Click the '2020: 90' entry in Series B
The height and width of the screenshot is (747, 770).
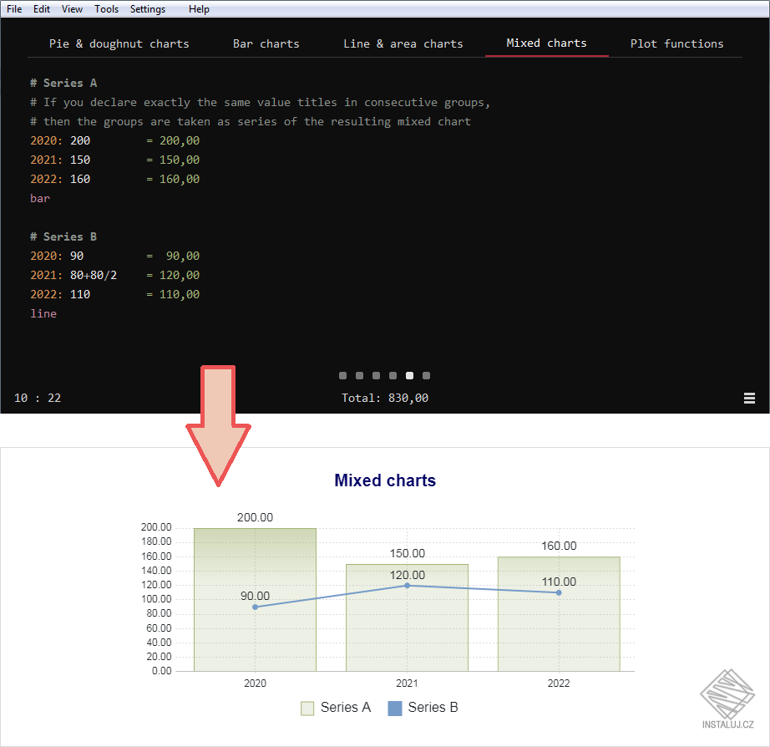click(57, 256)
